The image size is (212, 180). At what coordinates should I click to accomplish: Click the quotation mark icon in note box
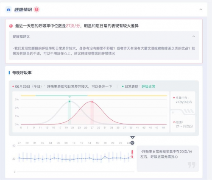point(192,165)
